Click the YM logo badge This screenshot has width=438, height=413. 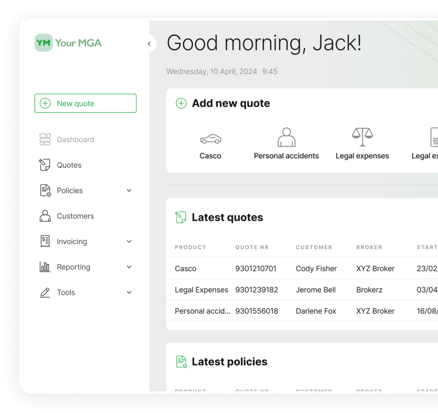[44, 43]
